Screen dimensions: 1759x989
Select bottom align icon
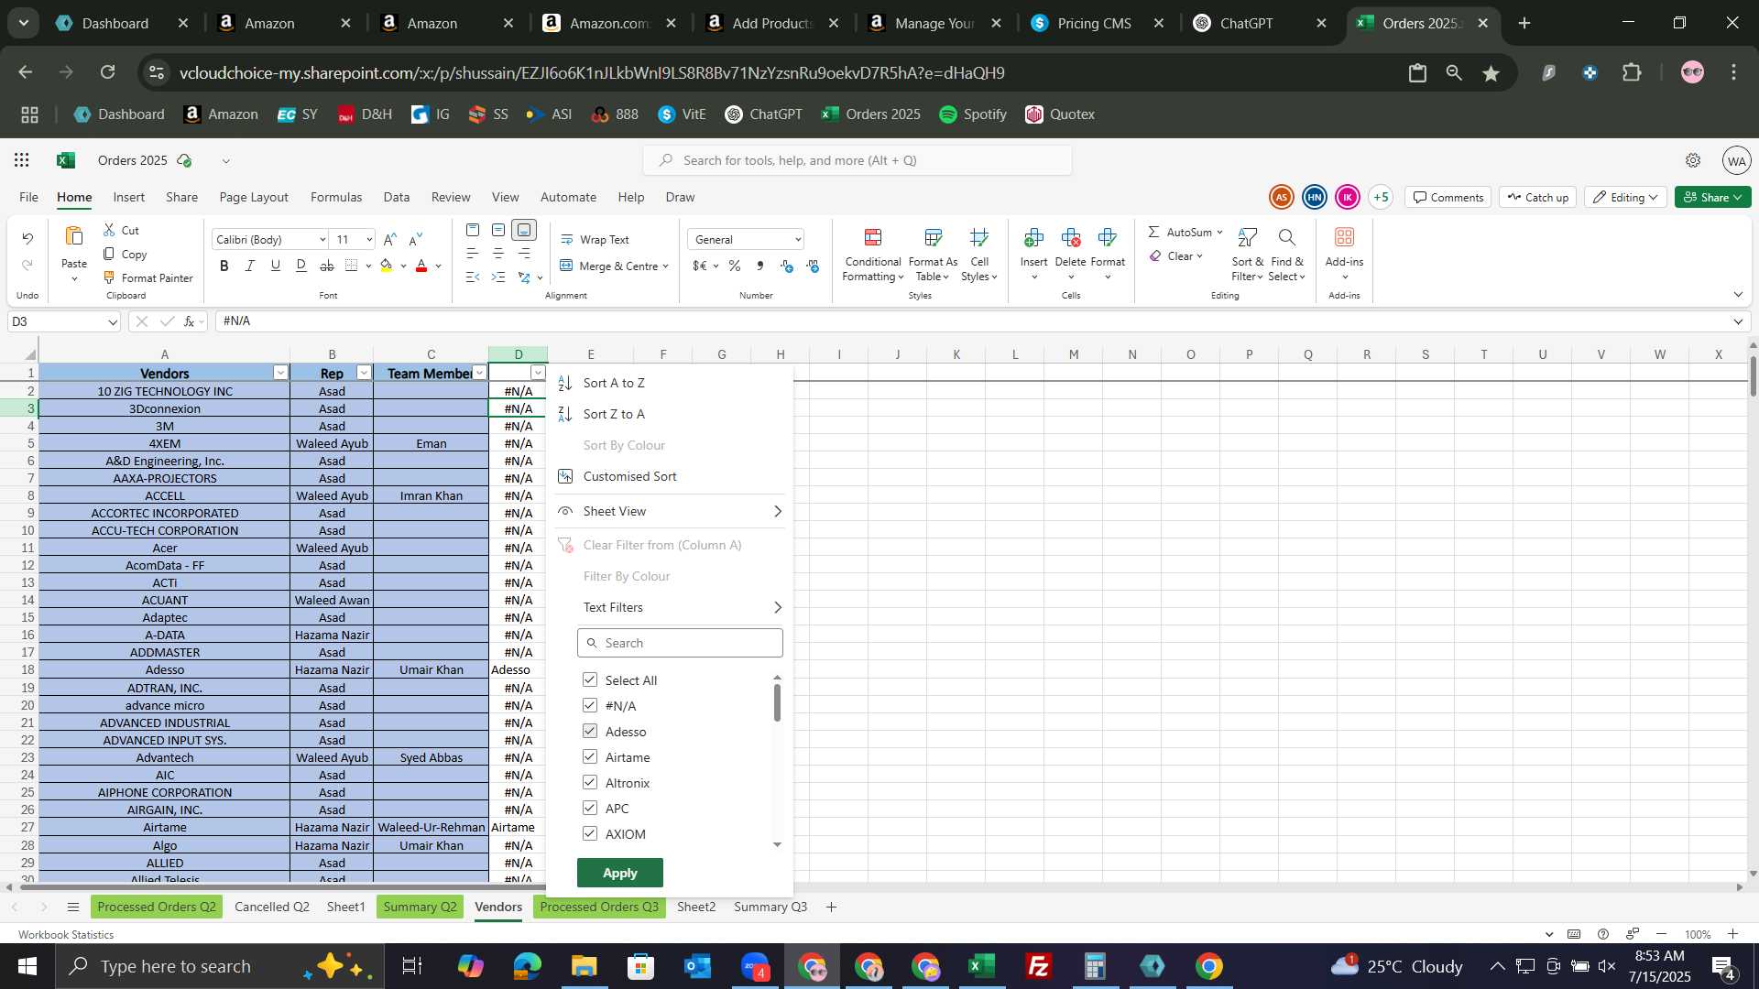(524, 230)
